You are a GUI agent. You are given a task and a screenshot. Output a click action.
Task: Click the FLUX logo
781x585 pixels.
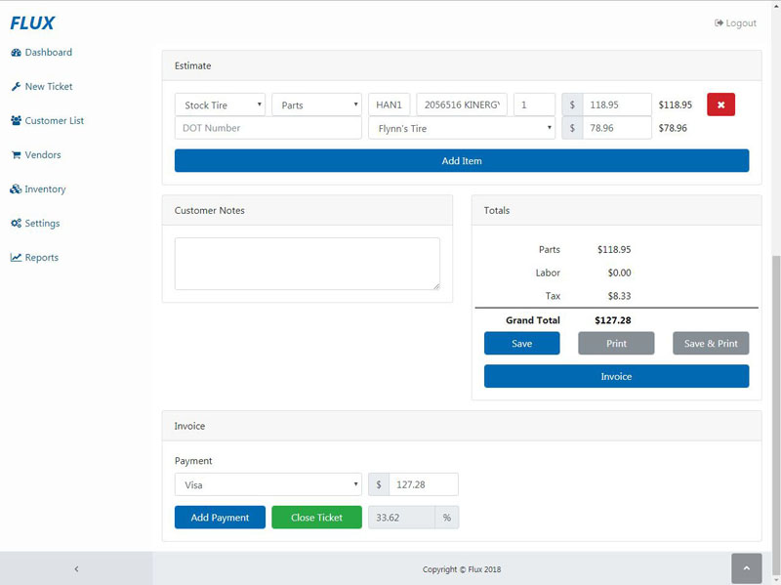coord(32,22)
